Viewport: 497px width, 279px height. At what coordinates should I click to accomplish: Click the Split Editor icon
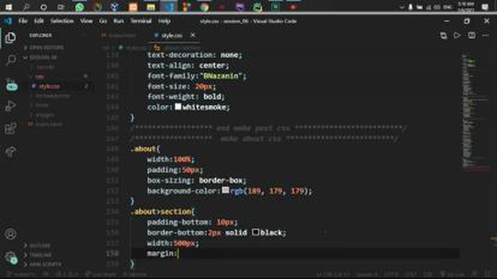tap(471, 36)
